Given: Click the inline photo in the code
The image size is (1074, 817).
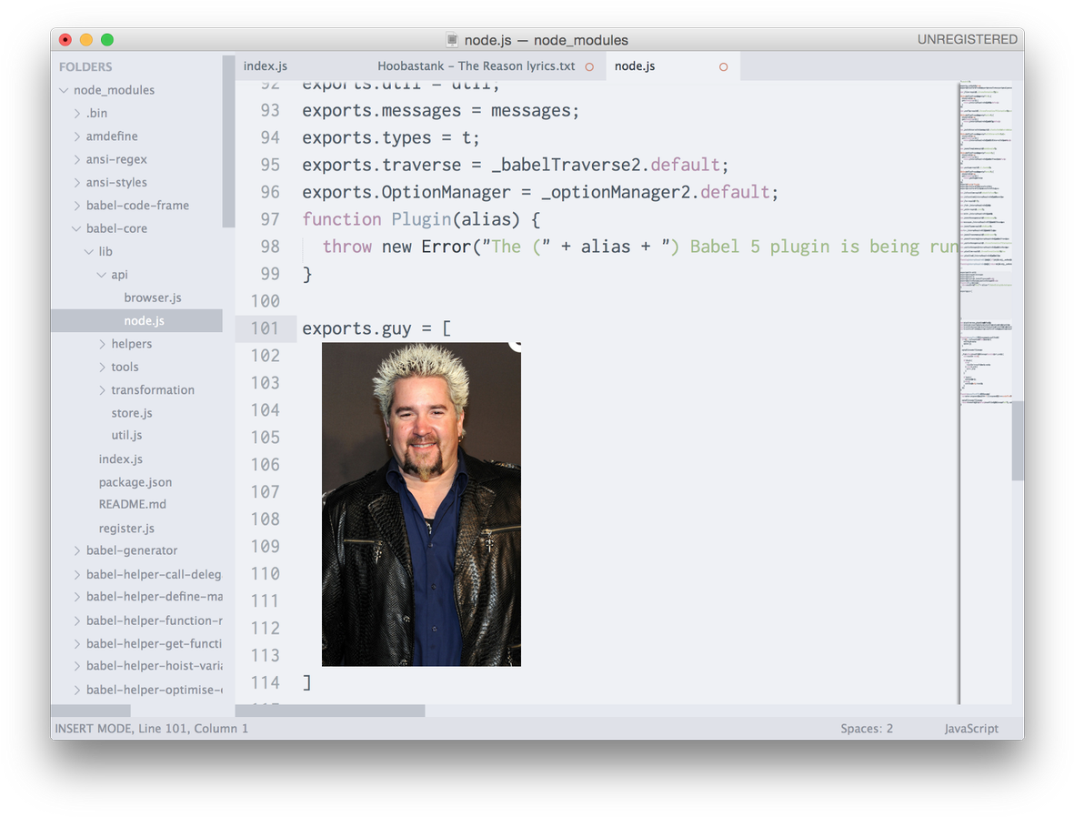Looking at the screenshot, I should coord(421,504).
